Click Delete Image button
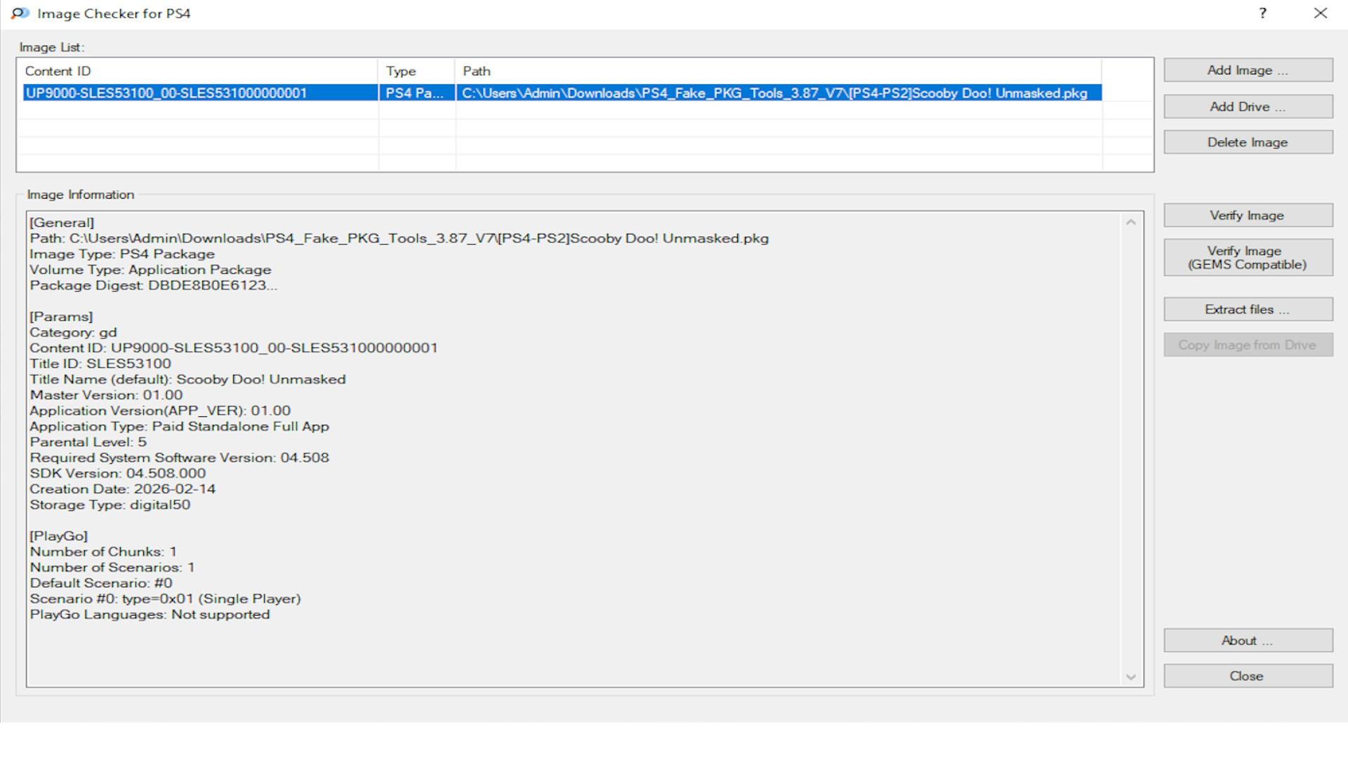This screenshot has width=1348, height=758. (1248, 142)
